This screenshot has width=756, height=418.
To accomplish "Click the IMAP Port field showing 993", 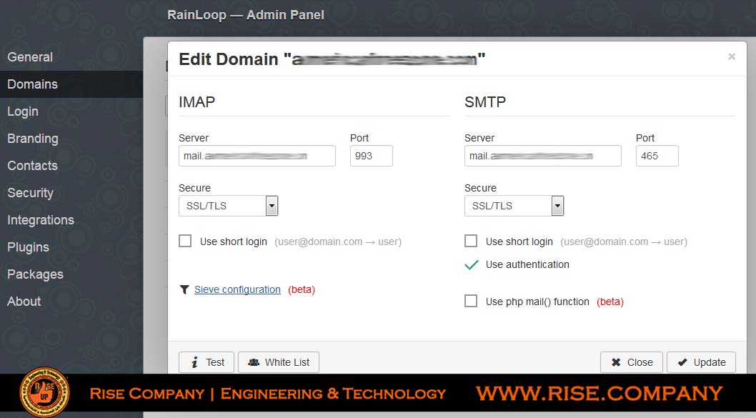I will point(372,156).
